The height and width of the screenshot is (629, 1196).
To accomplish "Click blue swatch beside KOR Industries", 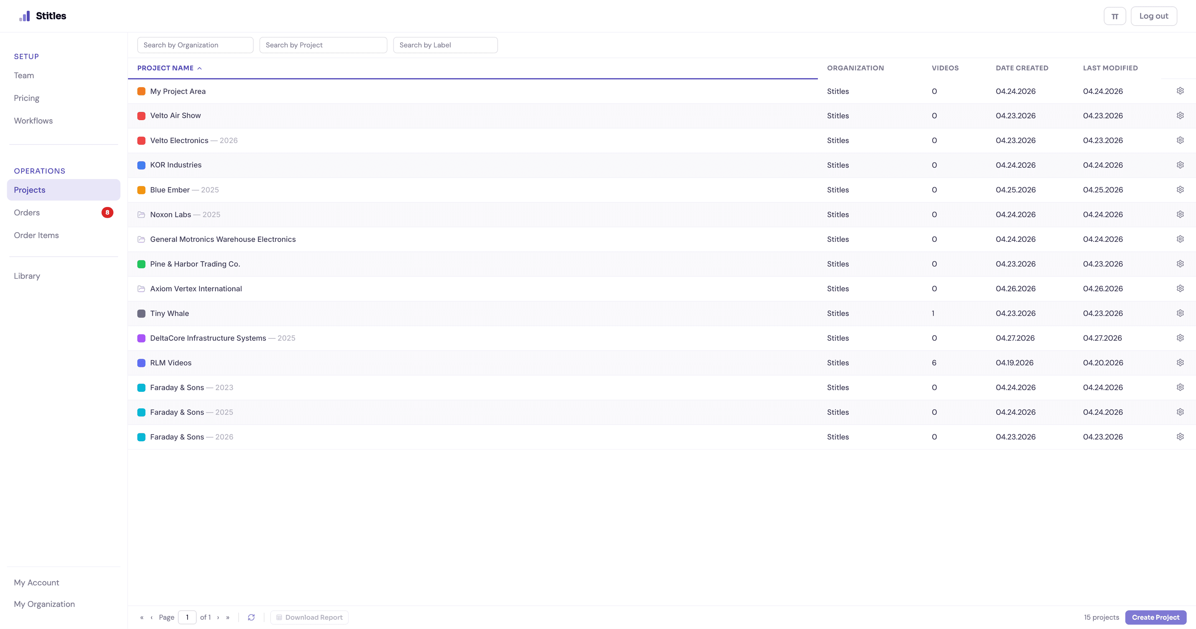I will (x=141, y=165).
